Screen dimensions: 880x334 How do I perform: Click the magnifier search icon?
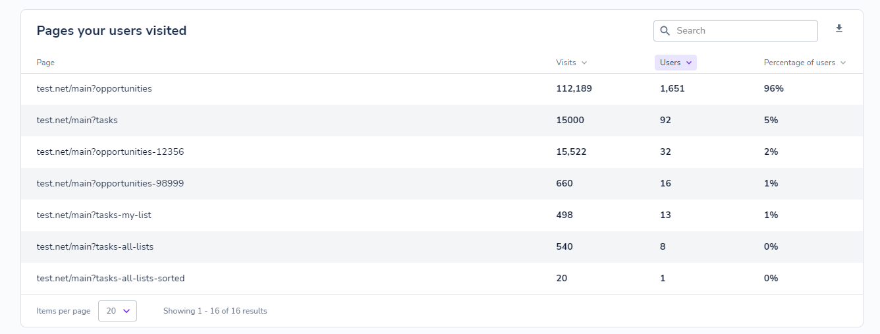click(x=665, y=31)
